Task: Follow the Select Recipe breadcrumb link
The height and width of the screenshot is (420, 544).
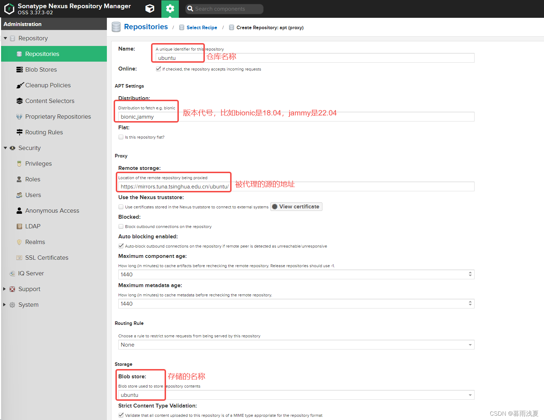Action: (202, 27)
